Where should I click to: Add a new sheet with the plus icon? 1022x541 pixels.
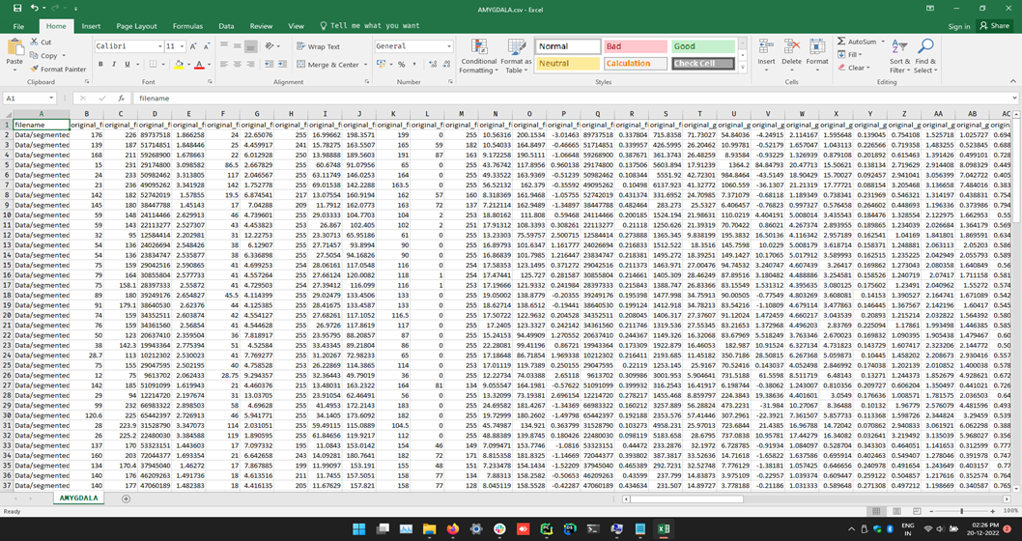(127, 498)
